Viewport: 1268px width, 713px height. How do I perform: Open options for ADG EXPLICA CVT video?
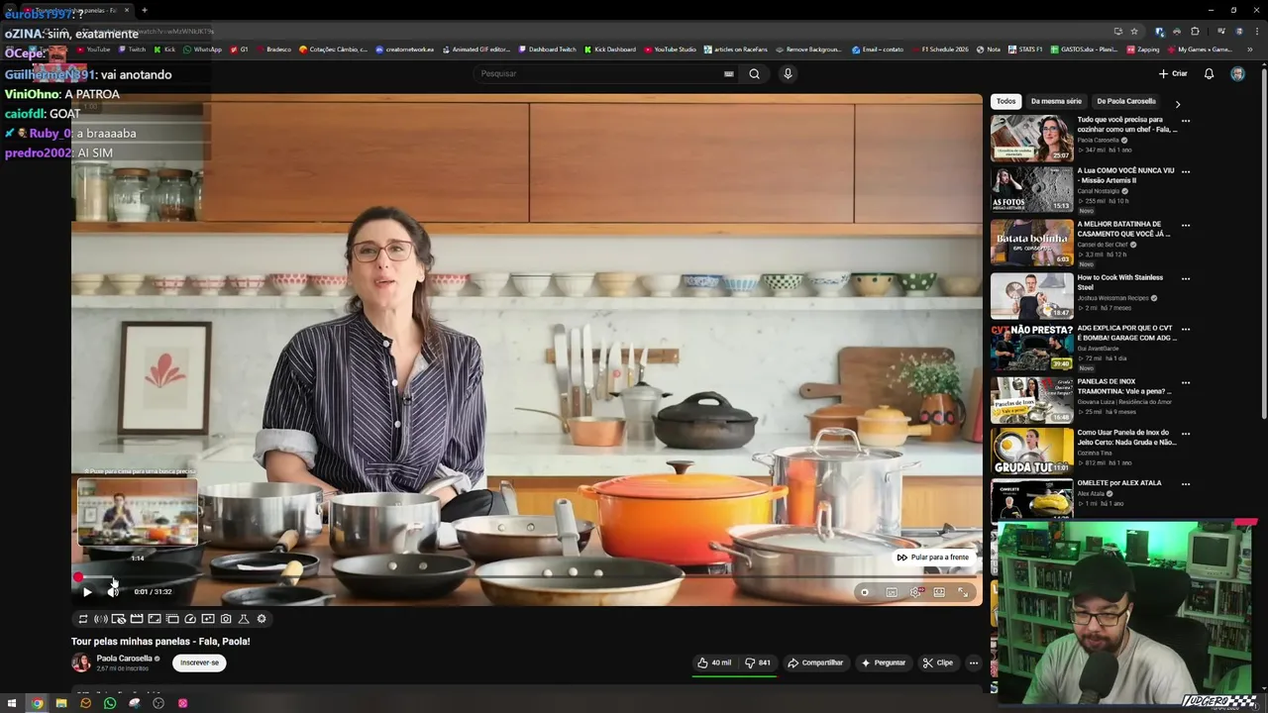(x=1186, y=328)
